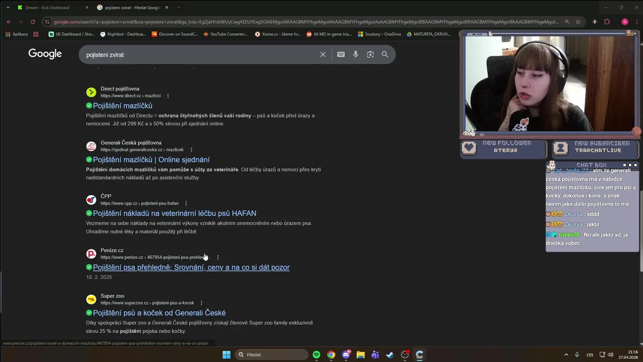
Task: Click the taskbar Hledat search box
Action: [271, 354]
